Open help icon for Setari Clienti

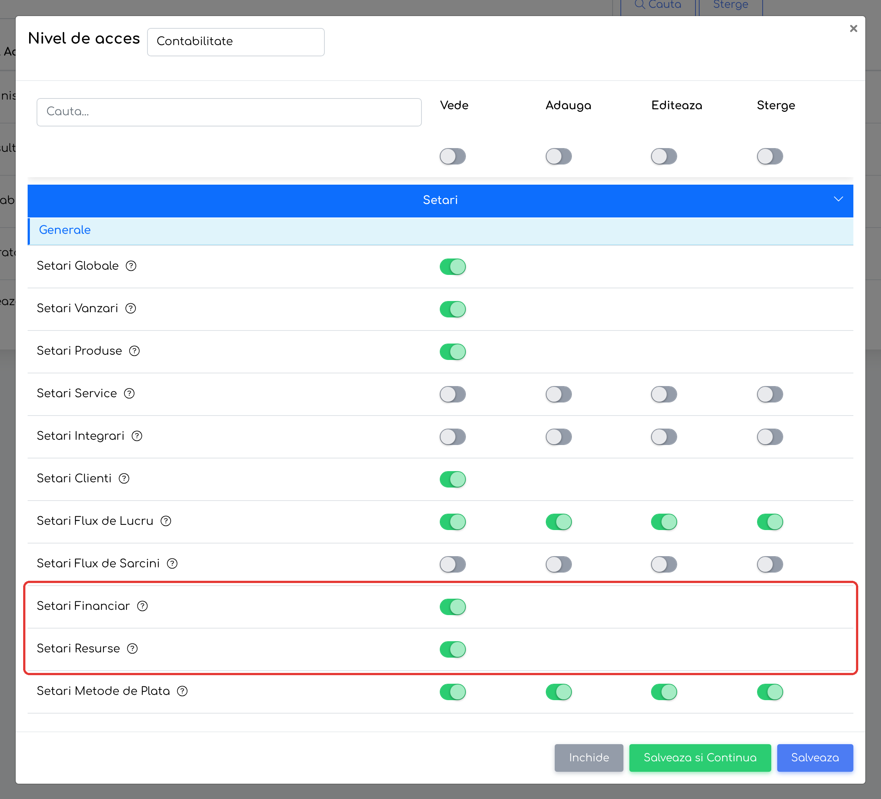point(124,479)
